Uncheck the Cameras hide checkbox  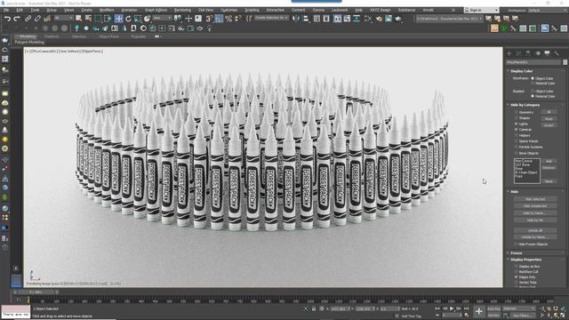pyautogui.click(x=516, y=130)
